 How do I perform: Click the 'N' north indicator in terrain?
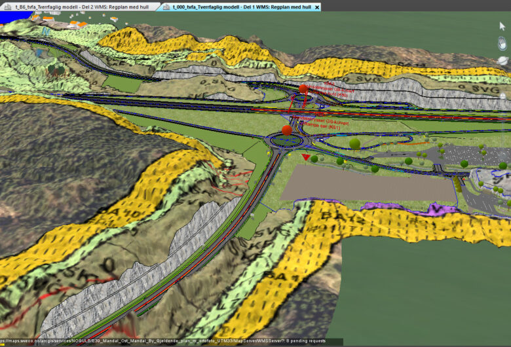click(x=46, y=31)
